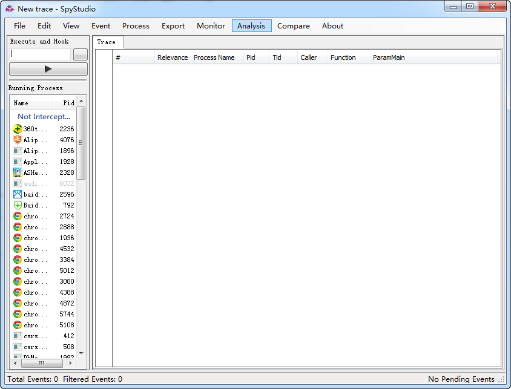Click the PID value 2236

pos(67,129)
